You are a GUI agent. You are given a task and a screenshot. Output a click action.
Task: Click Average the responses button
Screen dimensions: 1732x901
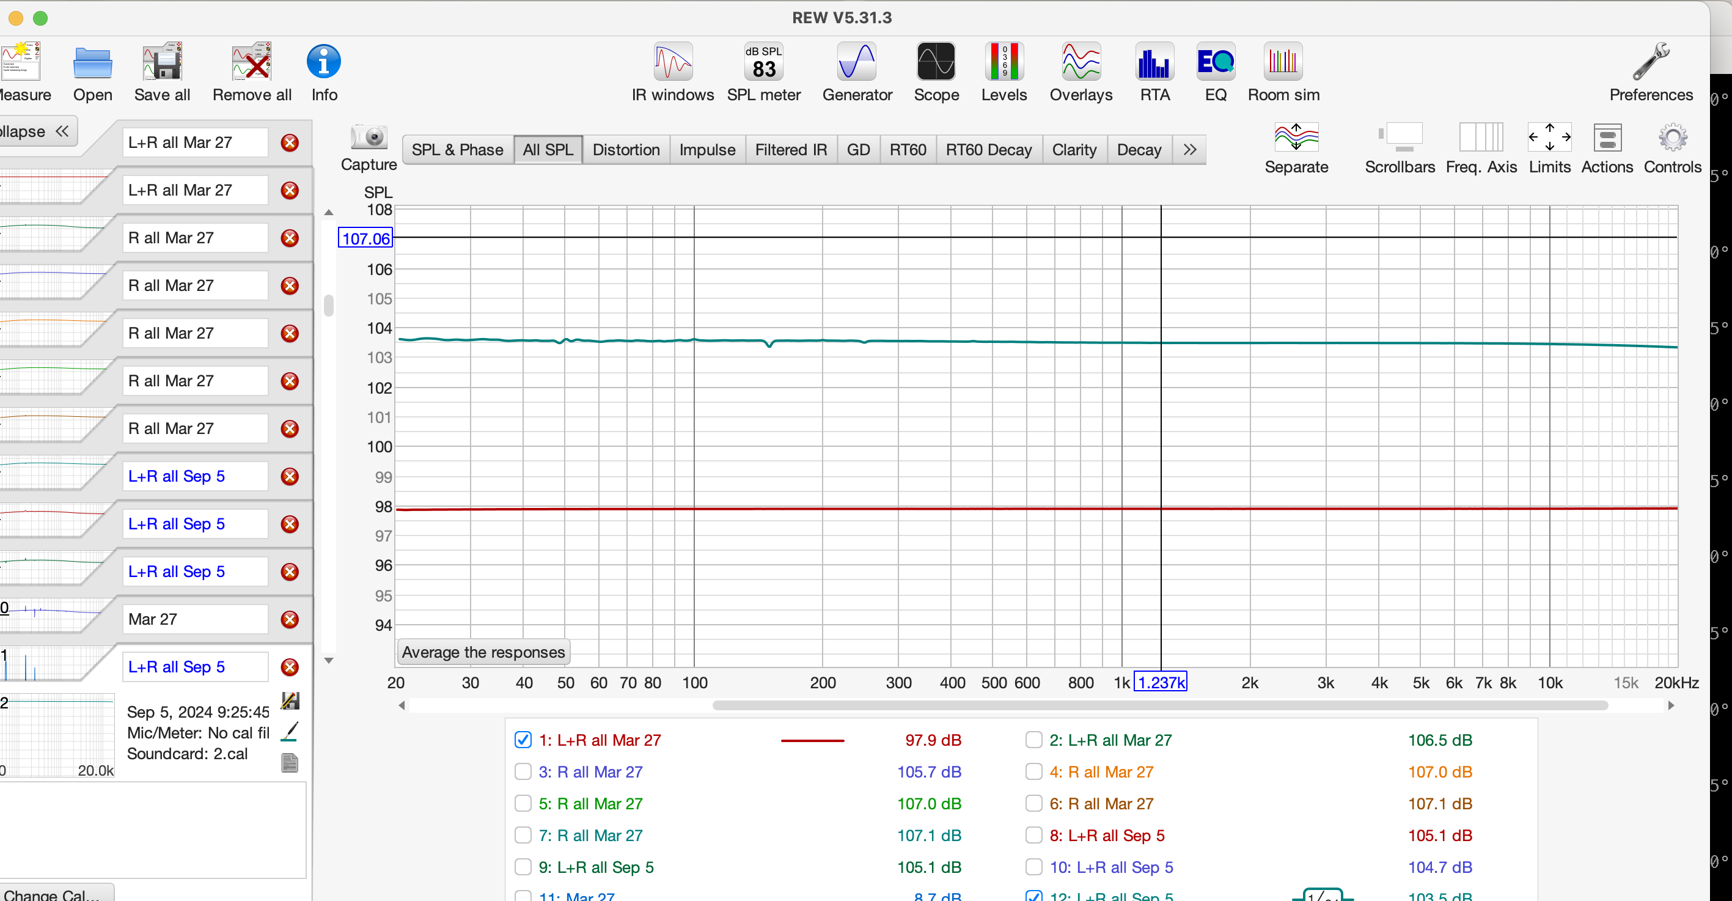[x=483, y=652]
